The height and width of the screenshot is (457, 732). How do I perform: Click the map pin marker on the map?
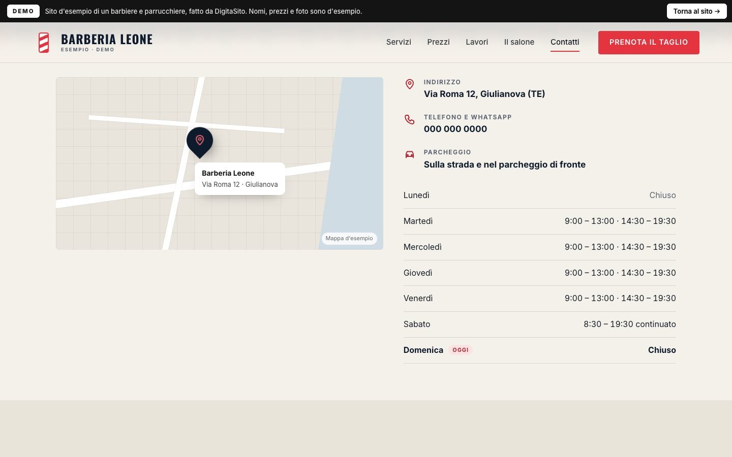coord(200,142)
